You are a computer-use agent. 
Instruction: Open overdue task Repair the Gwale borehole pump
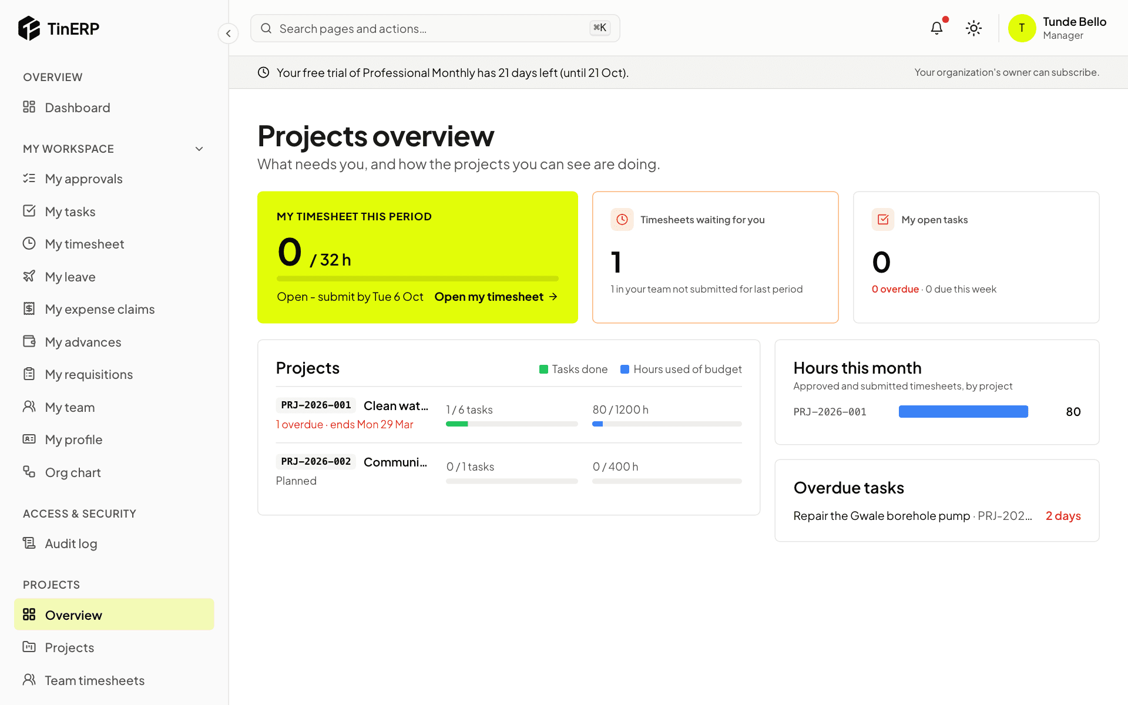(936, 516)
